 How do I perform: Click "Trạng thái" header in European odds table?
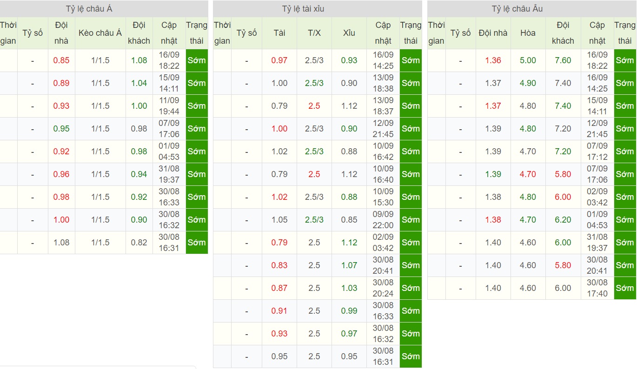[x=625, y=33]
